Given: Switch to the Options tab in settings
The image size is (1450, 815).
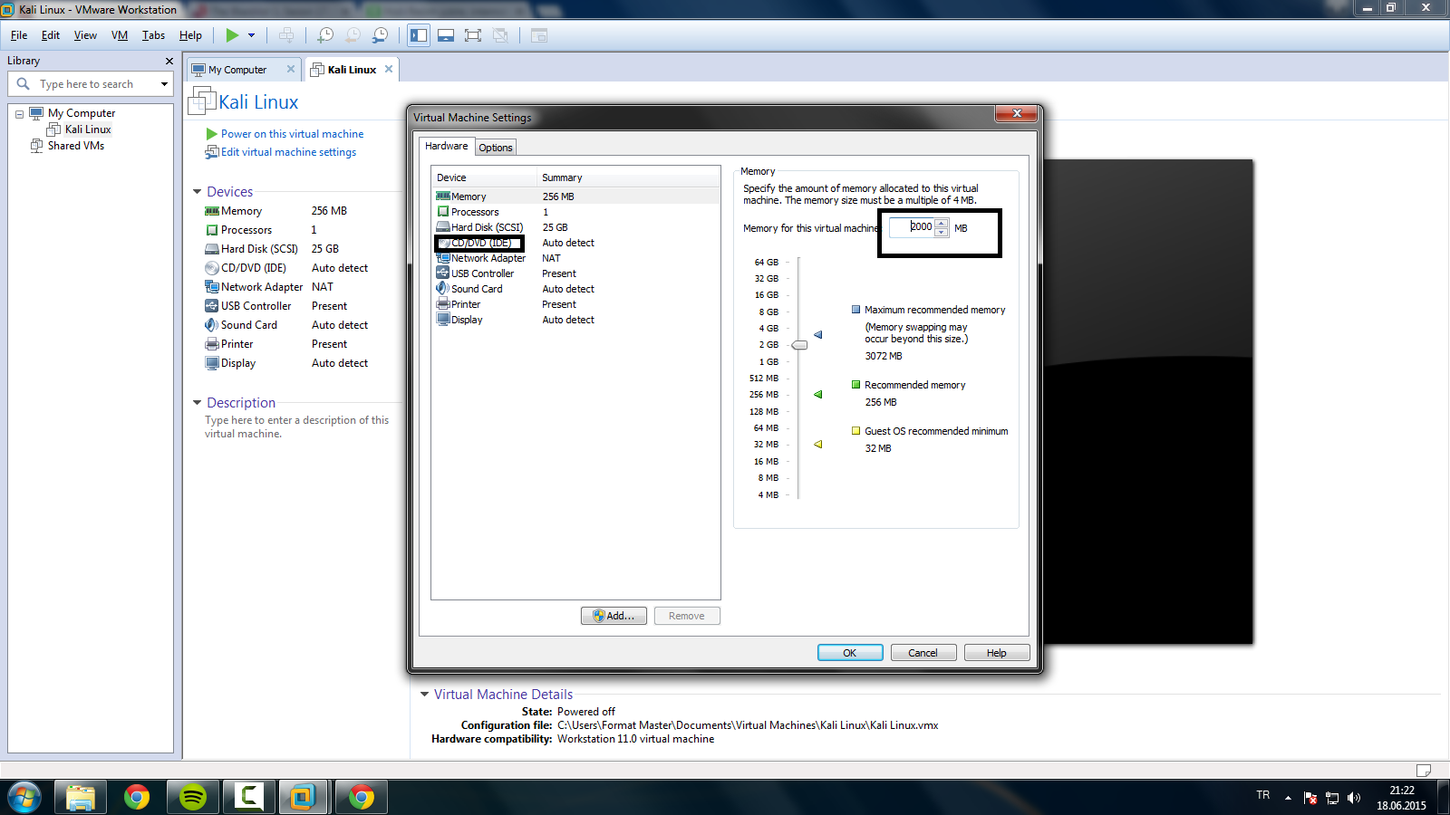Looking at the screenshot, I should click(x=496, y=148).
